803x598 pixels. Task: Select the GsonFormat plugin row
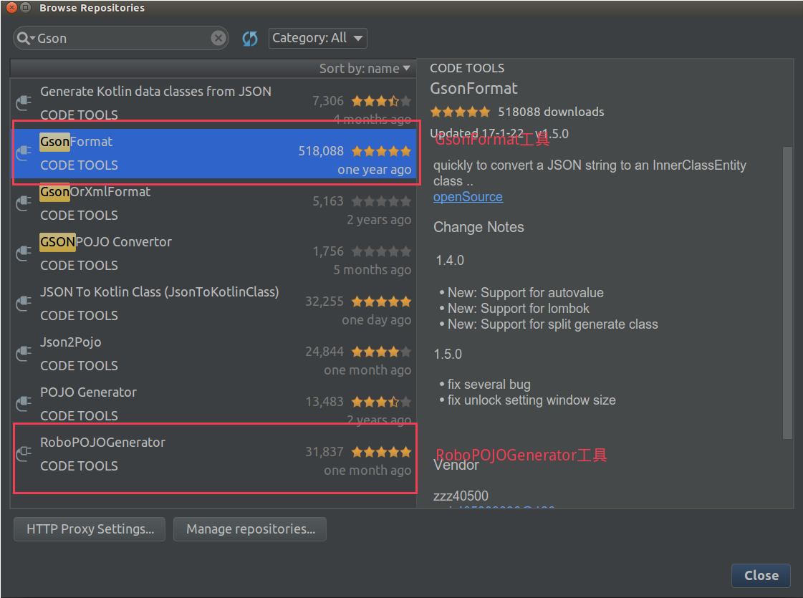(213, 153)
